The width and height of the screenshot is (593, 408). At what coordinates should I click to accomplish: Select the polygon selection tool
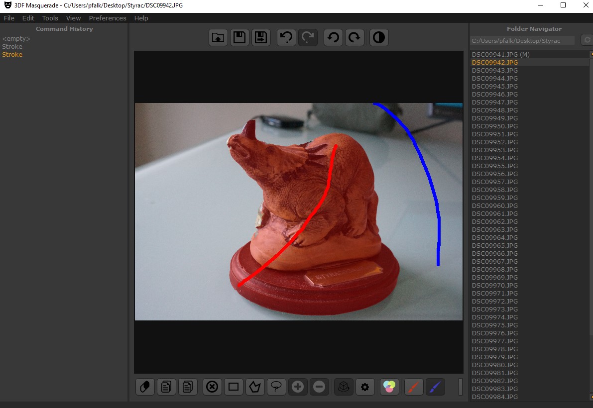click(255, 387)
